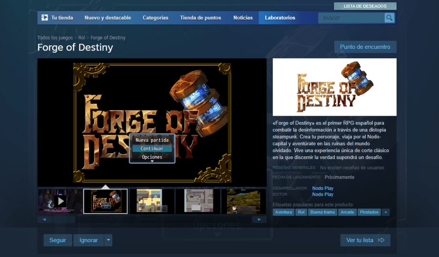
Task: Open the Forge of Destiny header logo image
Action: click(334, 87)
